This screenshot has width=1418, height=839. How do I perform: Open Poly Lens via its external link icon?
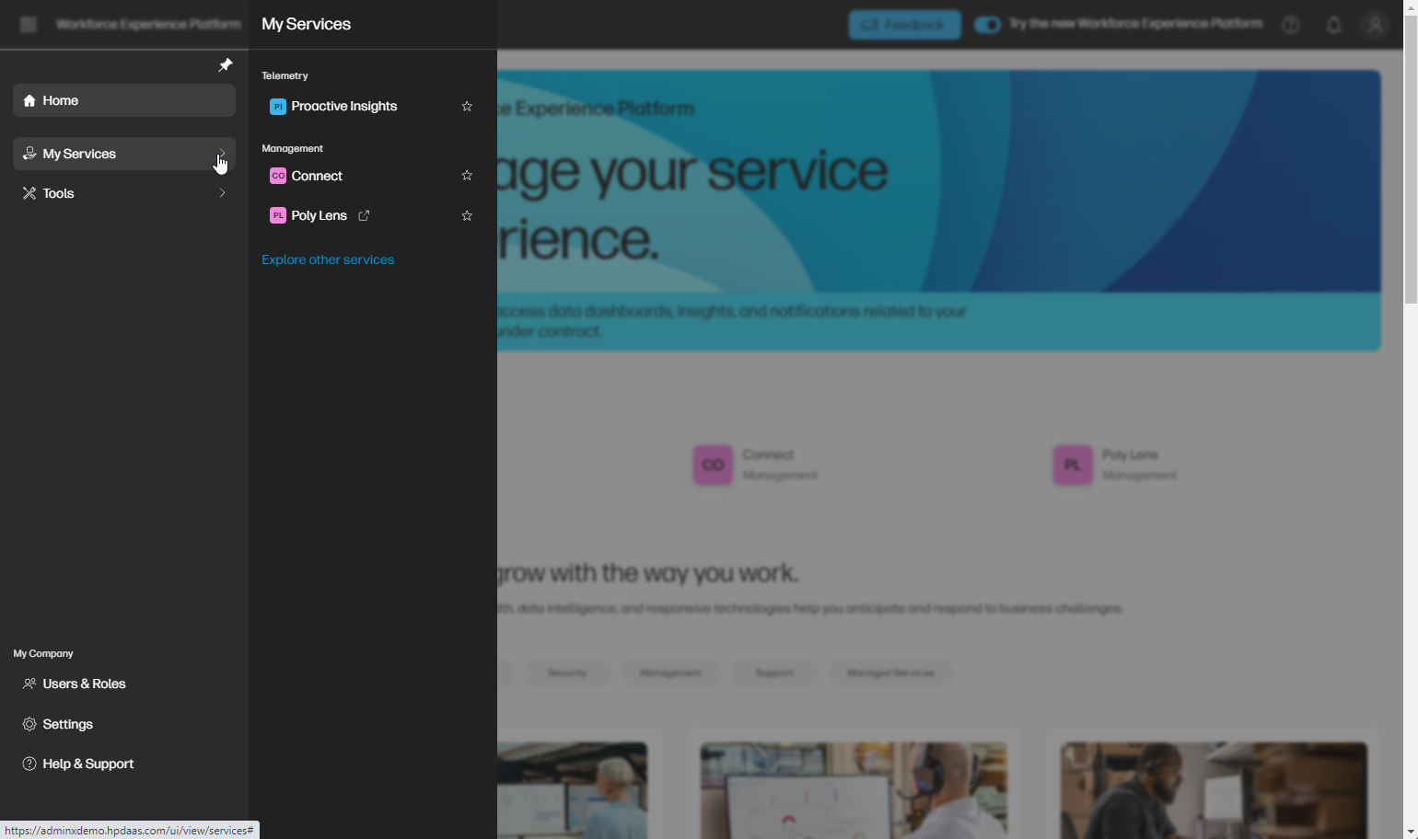[x=364, y=215]
